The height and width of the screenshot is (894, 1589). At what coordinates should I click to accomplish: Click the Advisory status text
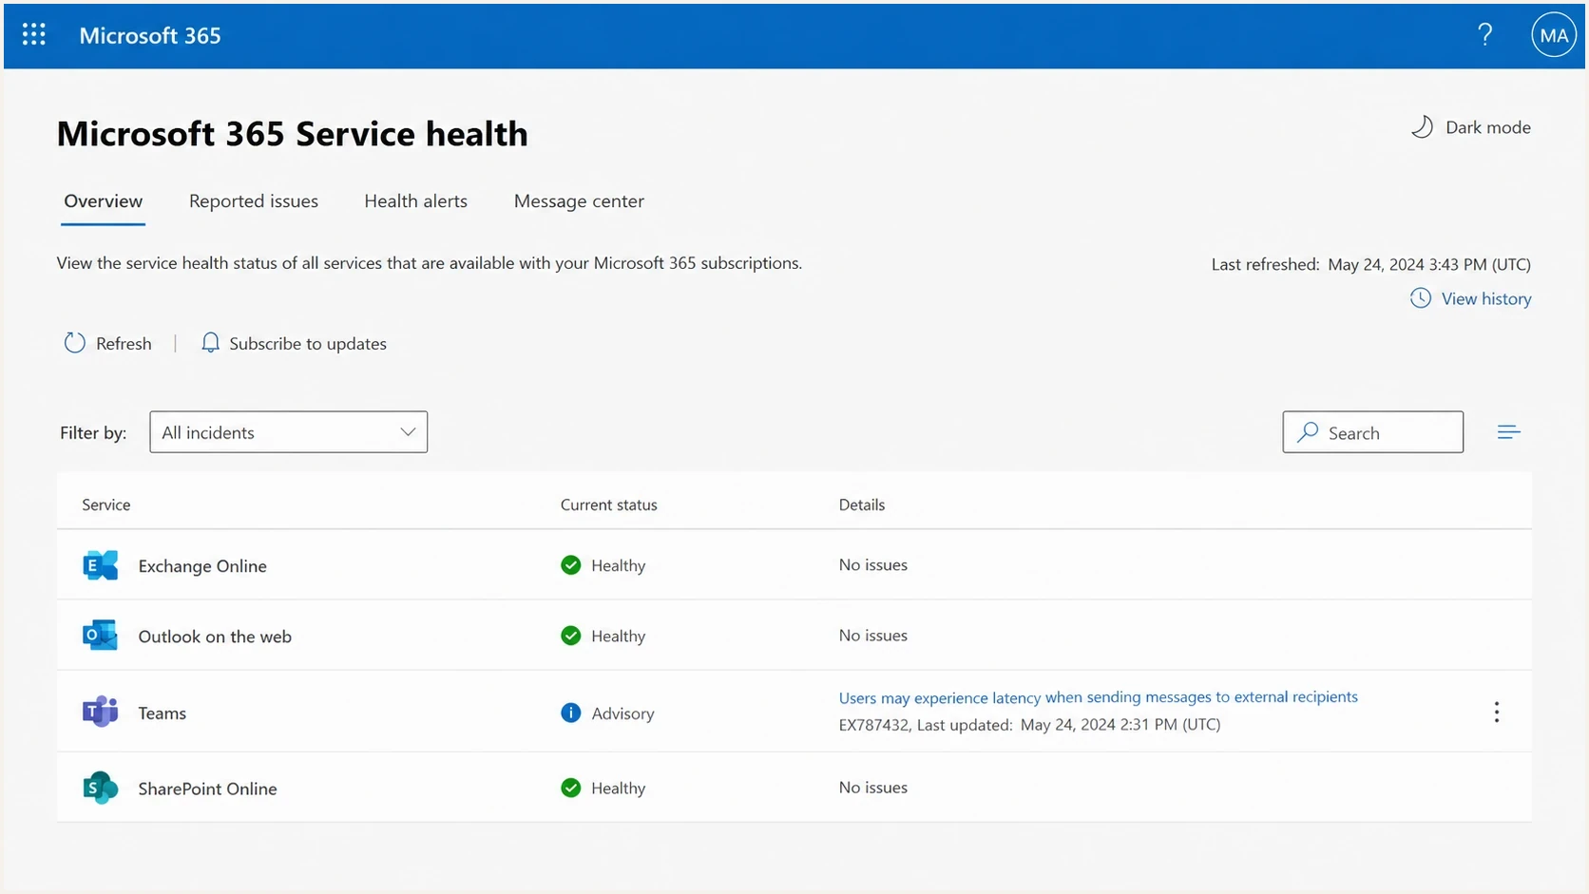[622, 713]
